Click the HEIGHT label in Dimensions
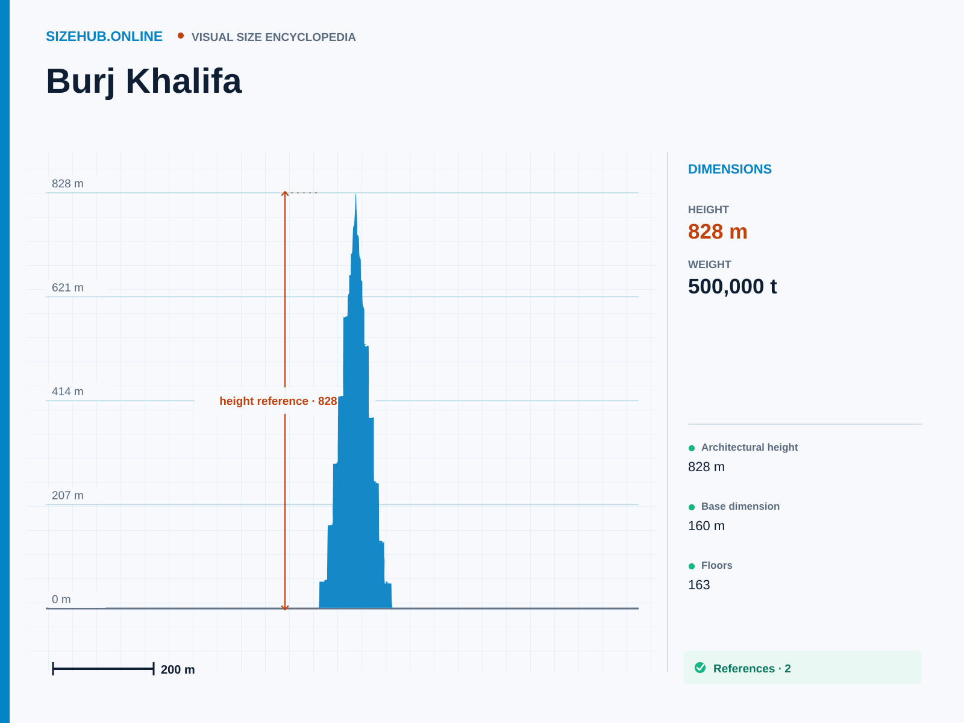This screenshot has height=723, width=964. point(709,210)
